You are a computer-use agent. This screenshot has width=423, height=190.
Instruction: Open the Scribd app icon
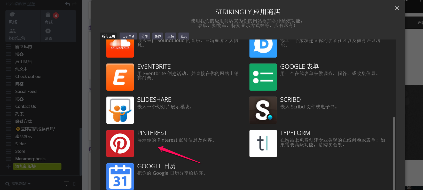[263, 110]
